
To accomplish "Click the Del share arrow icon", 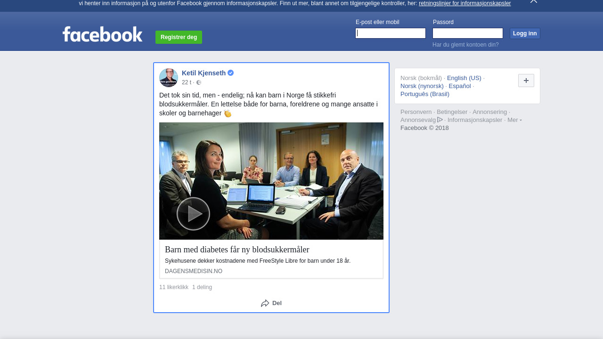I will coord(265,303).
